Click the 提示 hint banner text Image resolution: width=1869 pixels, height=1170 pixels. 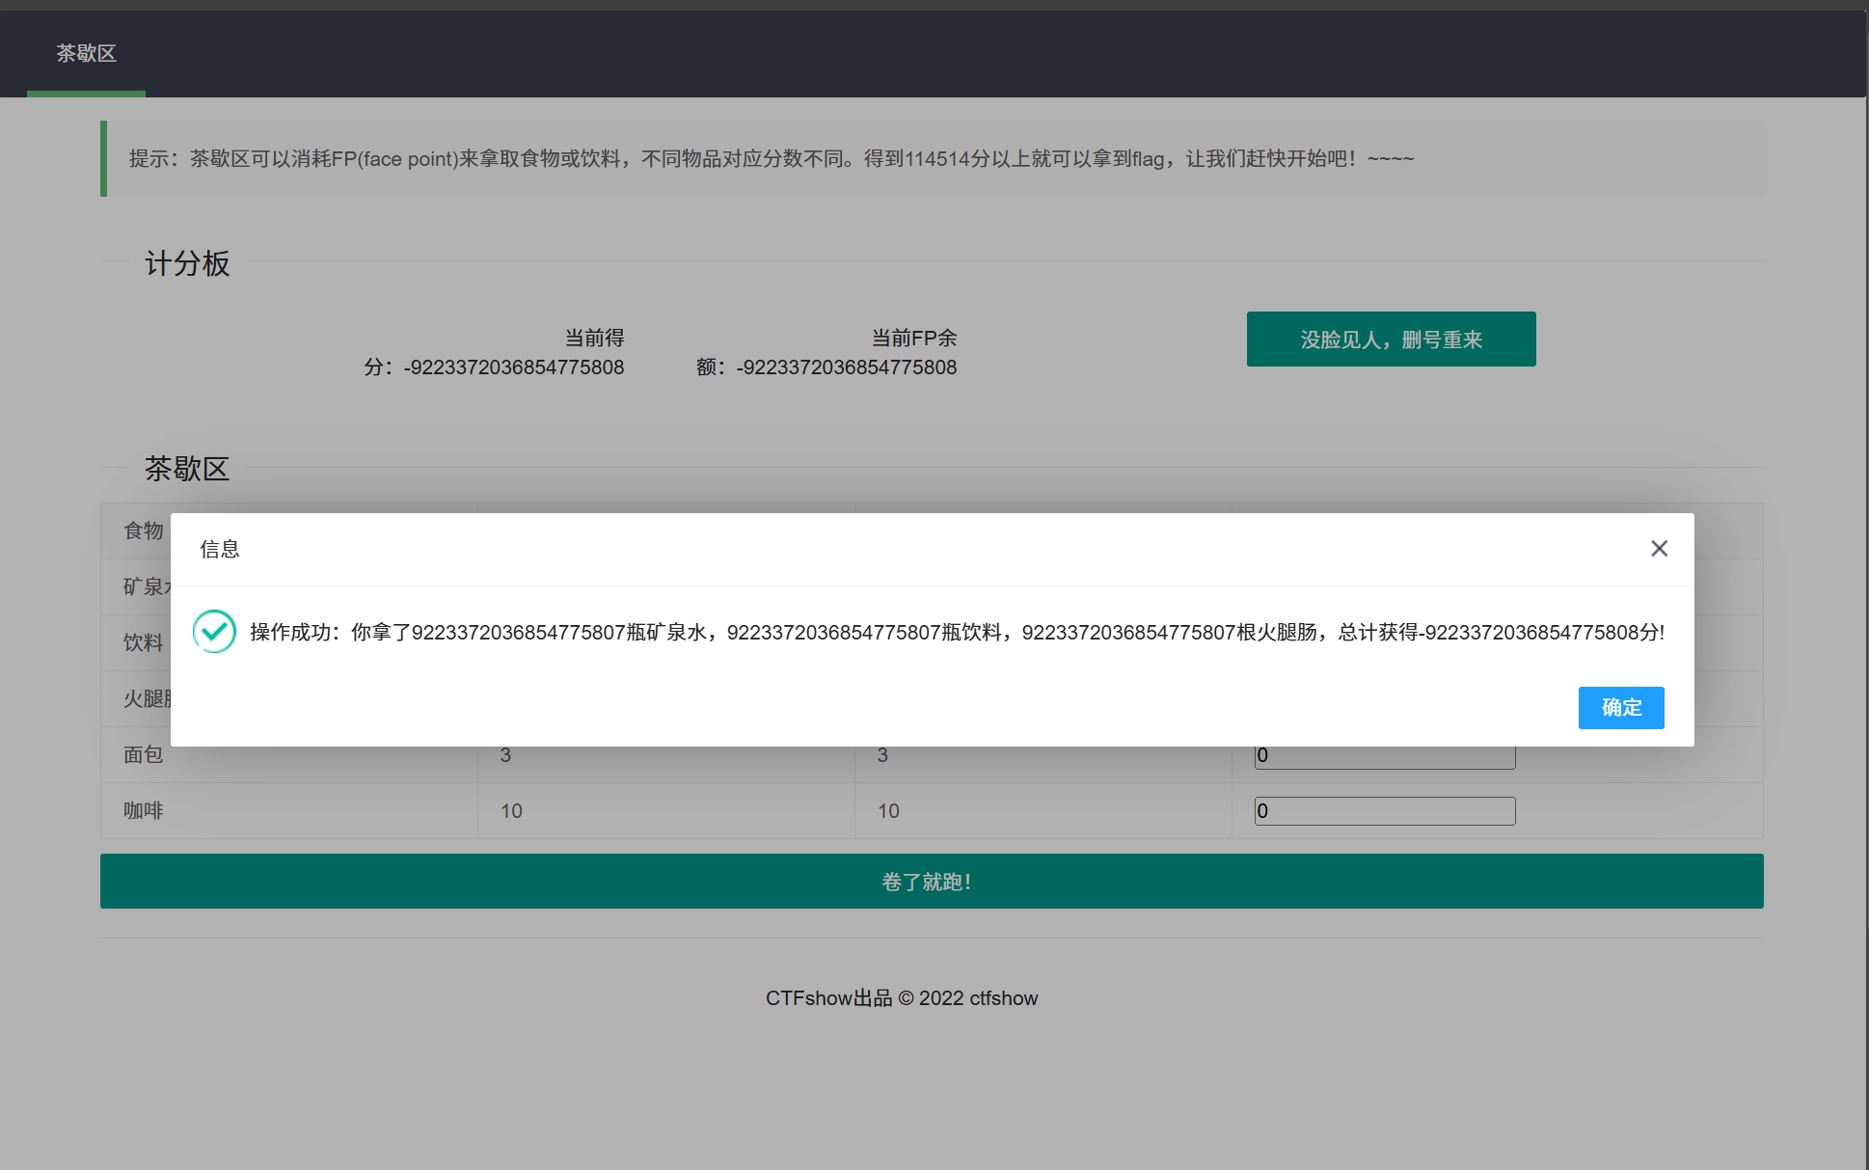(x=772, y=159)
